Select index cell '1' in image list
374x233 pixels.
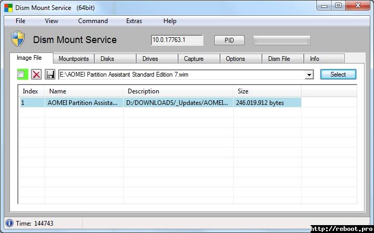[x=32, y=102]
